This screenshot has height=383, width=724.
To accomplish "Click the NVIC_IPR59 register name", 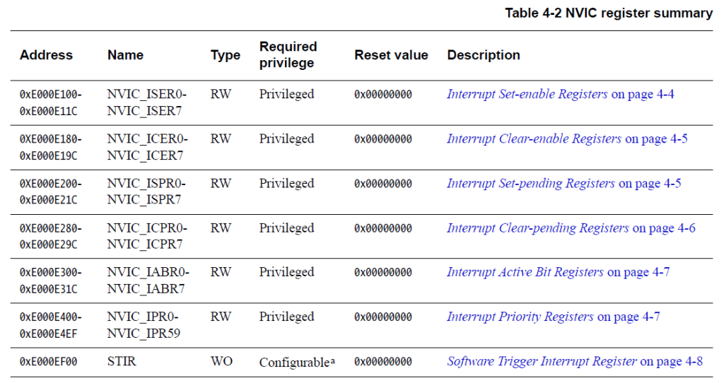I will (x=144, y=333).
